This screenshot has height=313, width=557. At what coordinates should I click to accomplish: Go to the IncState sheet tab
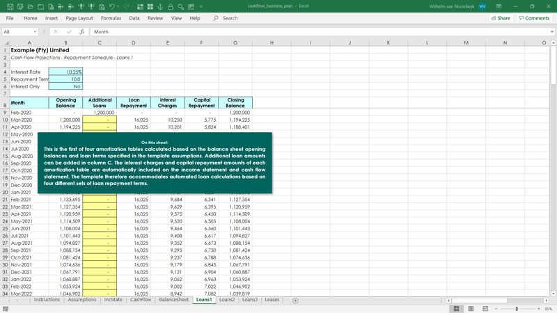[113, 300]
